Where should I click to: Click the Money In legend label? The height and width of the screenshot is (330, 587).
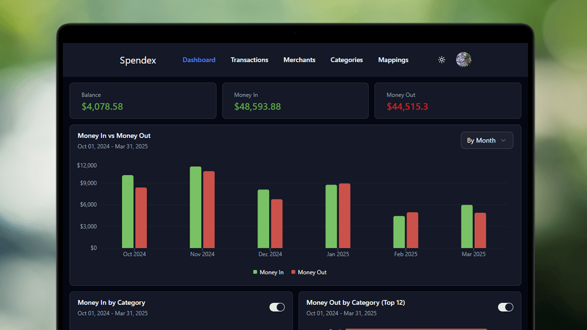(x=272, y=273)
